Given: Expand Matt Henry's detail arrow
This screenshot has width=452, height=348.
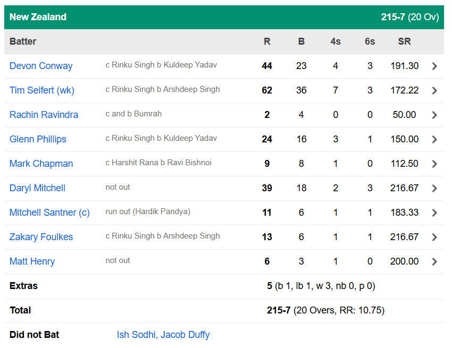Looking at the screenshot, I should coord(434,261).
